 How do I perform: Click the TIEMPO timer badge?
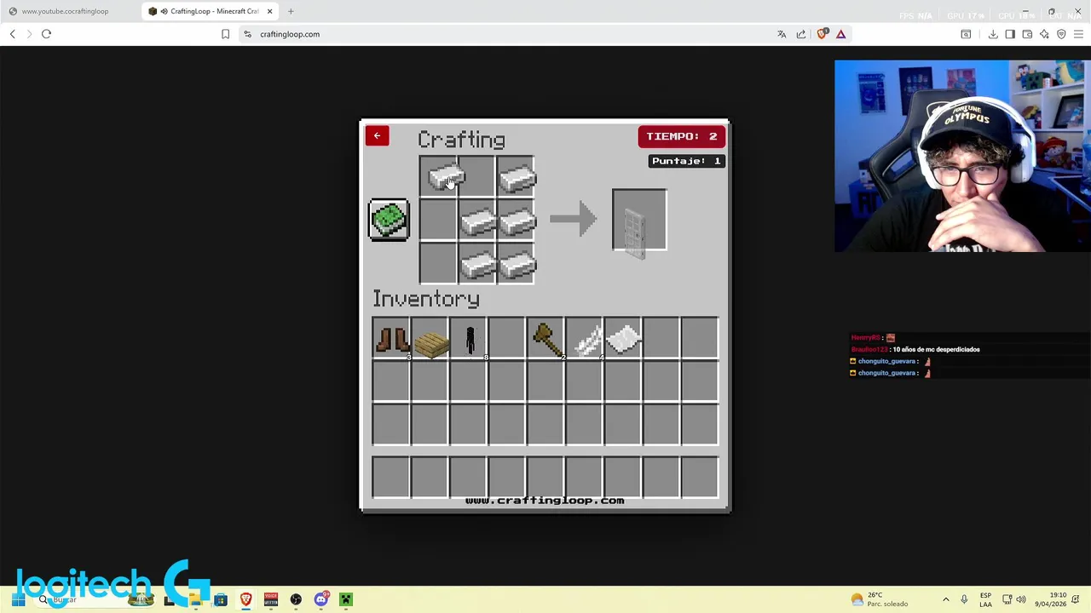(681, 136)
